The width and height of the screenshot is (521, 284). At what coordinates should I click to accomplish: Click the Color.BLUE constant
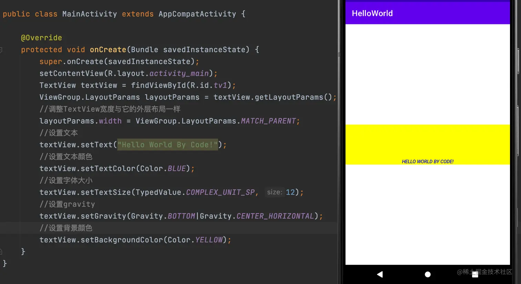[x=176, y=168]
